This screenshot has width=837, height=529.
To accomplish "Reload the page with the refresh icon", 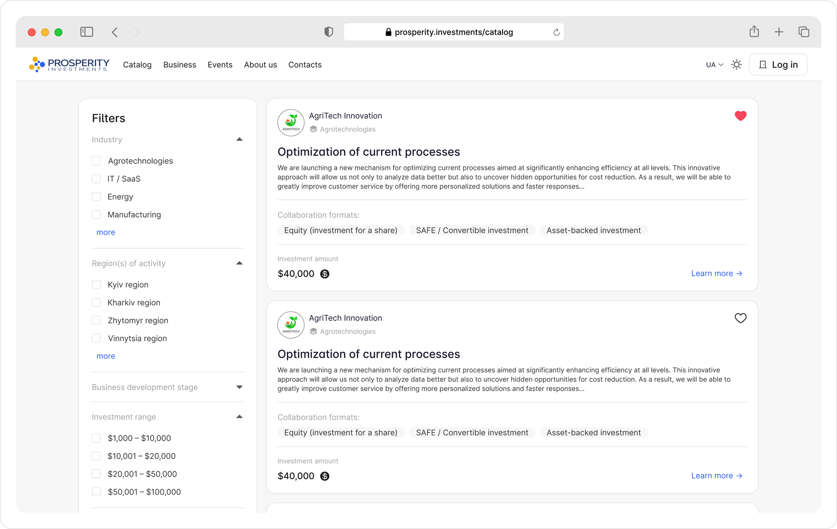I will (557, 32).
